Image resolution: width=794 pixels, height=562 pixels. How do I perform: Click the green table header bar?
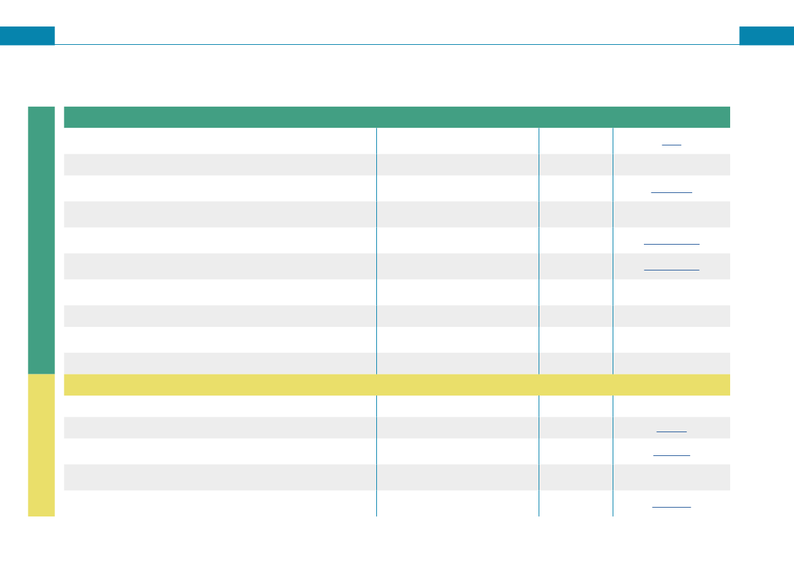pyautogui.click(x=397, y=117)
